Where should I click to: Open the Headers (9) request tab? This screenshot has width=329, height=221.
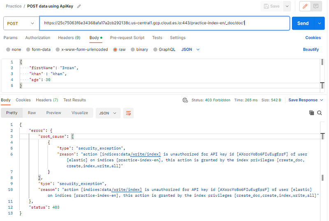pos(69,38)
